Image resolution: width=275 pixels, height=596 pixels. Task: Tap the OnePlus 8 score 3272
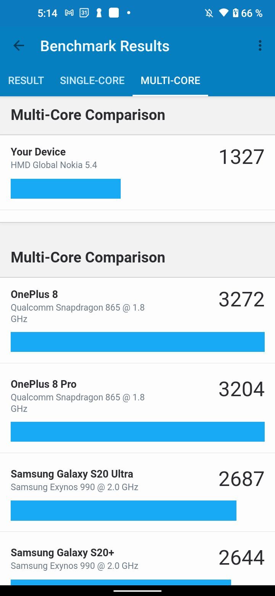(241, 300)
